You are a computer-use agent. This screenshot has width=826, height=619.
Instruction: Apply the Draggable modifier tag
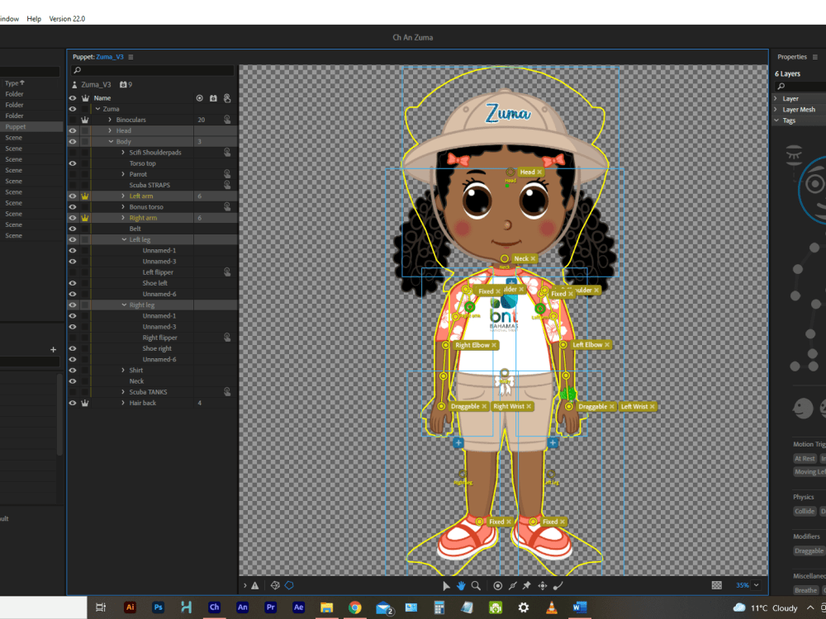[x=809, y=550]
